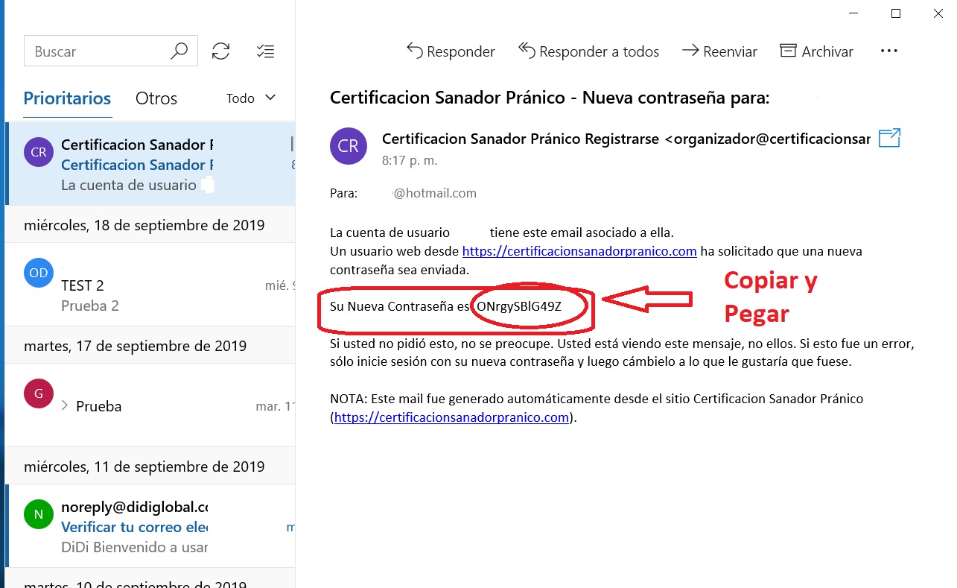Click the CR sender avatar in message header
Image resolution: width=957 pixels, height=588 pixels.
(x=349, y=146)
